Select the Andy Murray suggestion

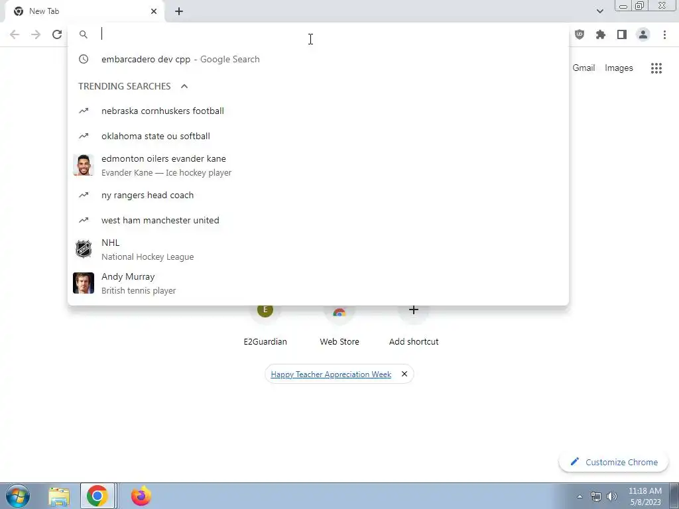(x=318, y=283)
